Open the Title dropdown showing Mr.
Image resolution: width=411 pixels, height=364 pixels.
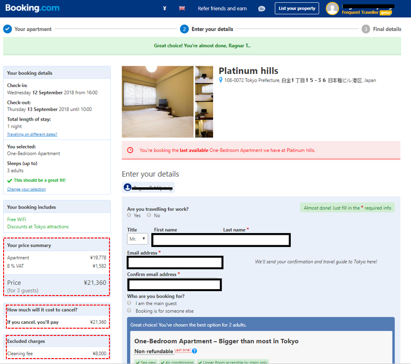point(137,238)
